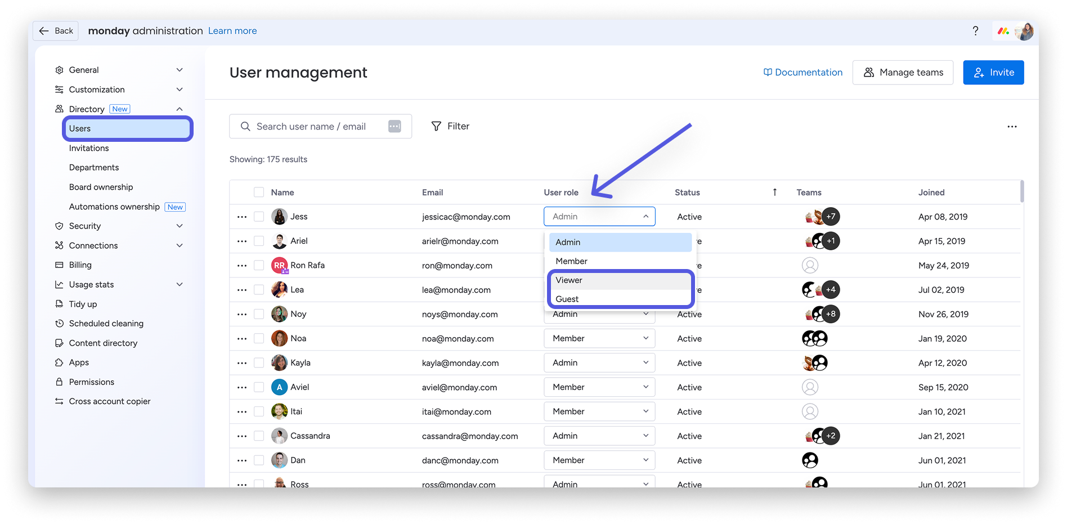The image size is (1067, 524).
Task: Click Aviel's empty team icon
Action: pyautogui.click(x=810, y=387)
